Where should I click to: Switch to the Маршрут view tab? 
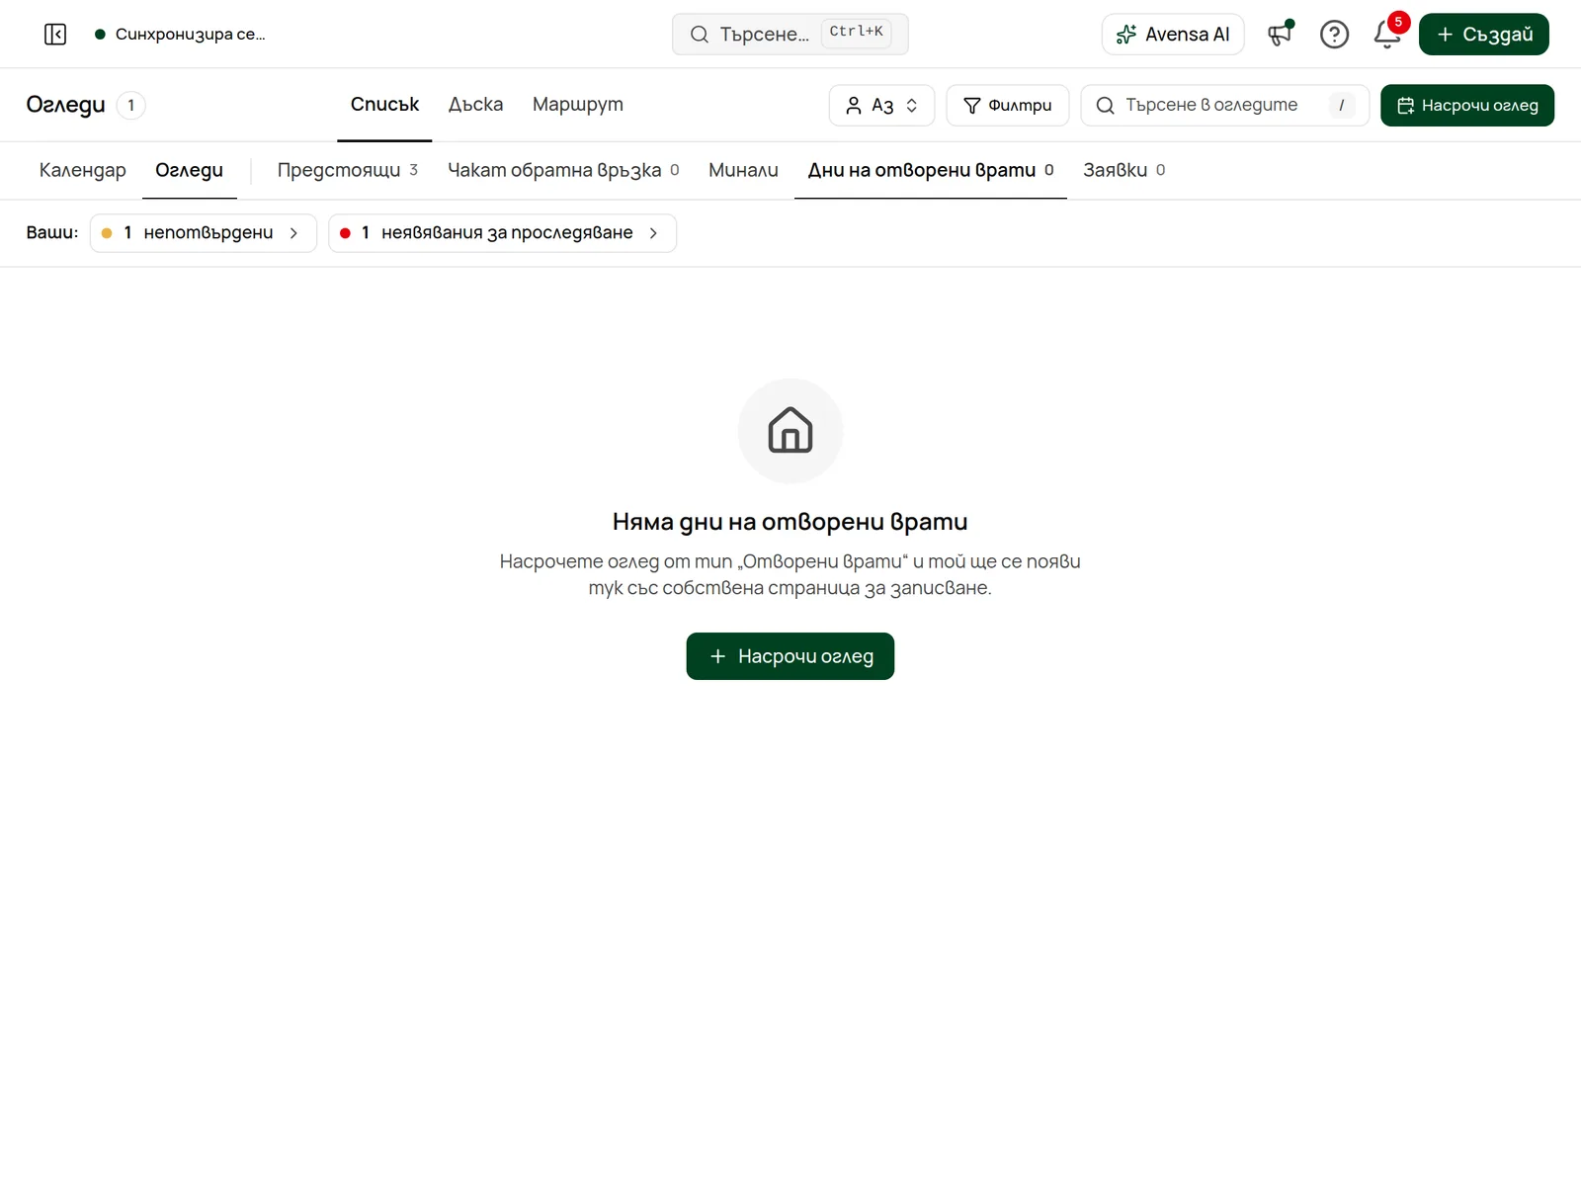point(578,105)
